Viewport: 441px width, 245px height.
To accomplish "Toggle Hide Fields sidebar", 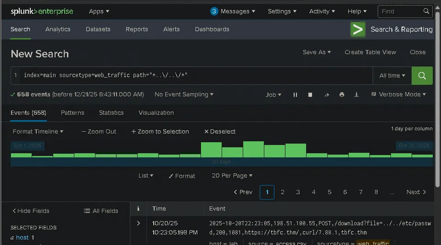I will pyautogui.click(x=31, y=211).
